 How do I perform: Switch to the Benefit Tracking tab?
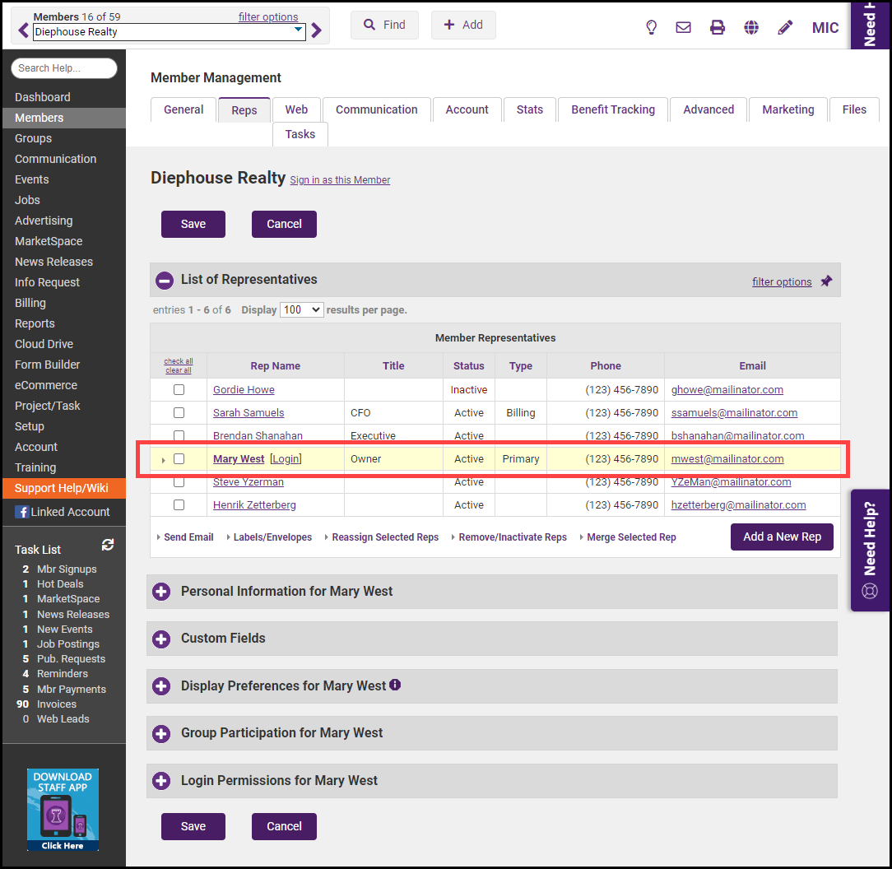[x=613, y=109]
